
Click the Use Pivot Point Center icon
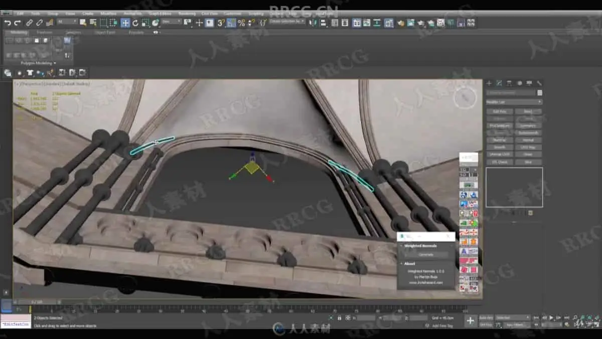(187, 23)
